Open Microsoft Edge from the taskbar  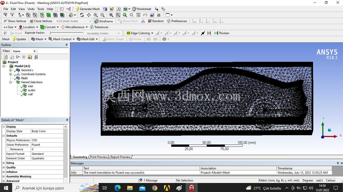click(118, 188)
